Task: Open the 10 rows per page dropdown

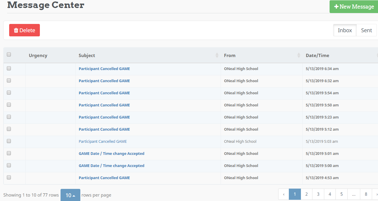Action: click(70, 195)
